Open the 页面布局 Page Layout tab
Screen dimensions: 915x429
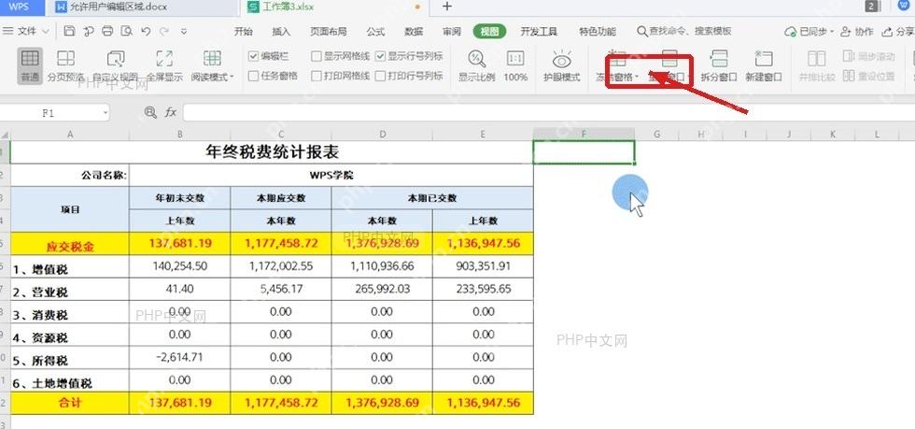pos(328,32)
